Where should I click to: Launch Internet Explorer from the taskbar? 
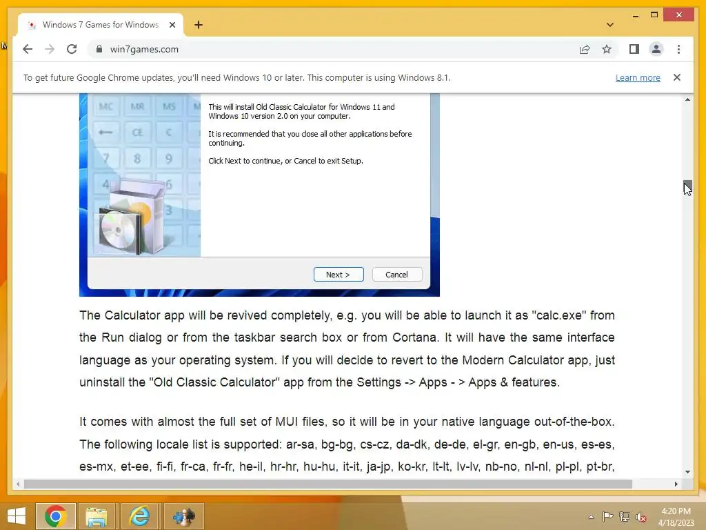[139, 516]
